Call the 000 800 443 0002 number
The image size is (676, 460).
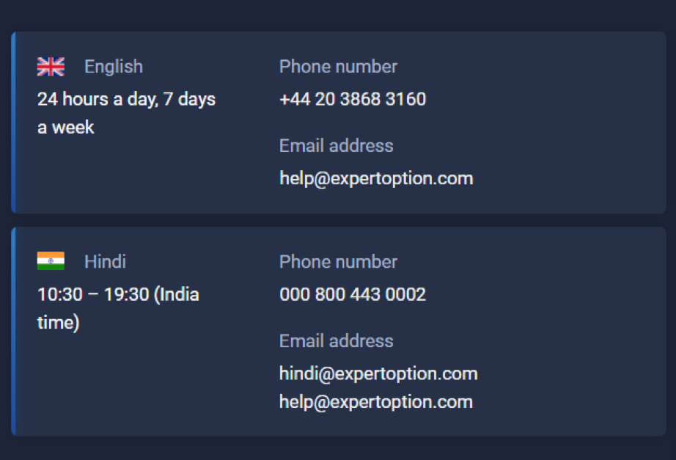[x=353, y=294]
